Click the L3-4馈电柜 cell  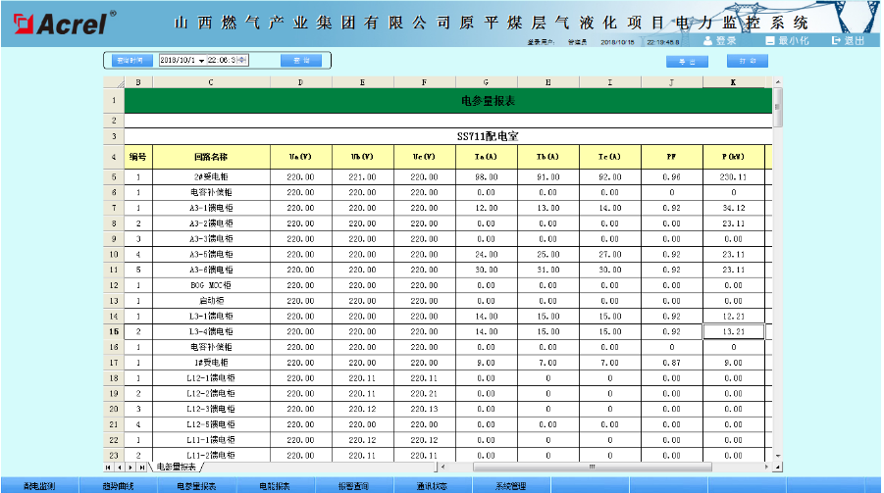[211, 332]
